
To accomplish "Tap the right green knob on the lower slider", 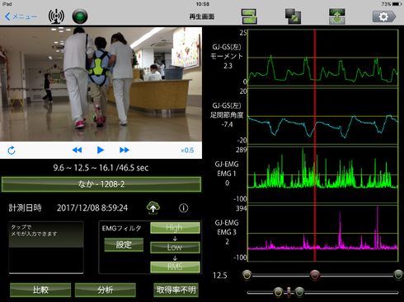I will [299, 292].
